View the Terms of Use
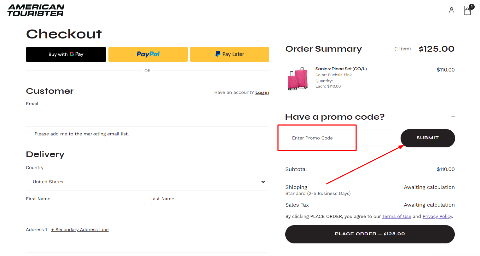The height and width of the screenshot is (256, 480). pyautogui.click(x=396, y=216)
